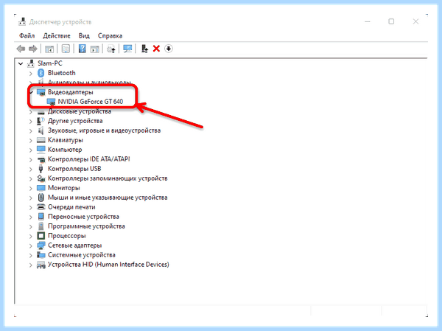Collapse the Slam-PC root node
The width and height of the screenshot is (442, 331).
tap(21, 63)
